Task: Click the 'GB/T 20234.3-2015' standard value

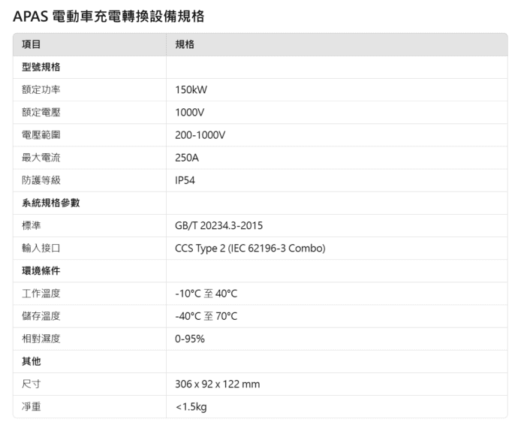Action: click(x=218, y=225)
